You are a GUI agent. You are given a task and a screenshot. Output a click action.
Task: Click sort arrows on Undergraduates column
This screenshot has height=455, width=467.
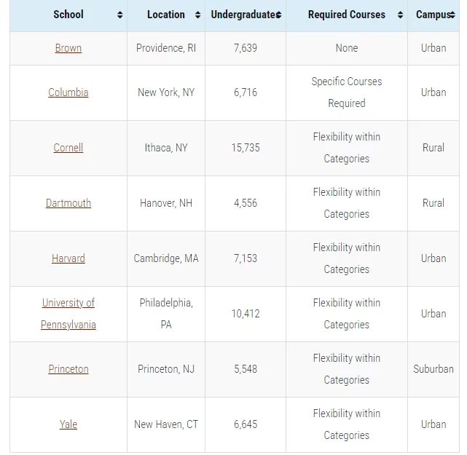(x=279, y=15)
